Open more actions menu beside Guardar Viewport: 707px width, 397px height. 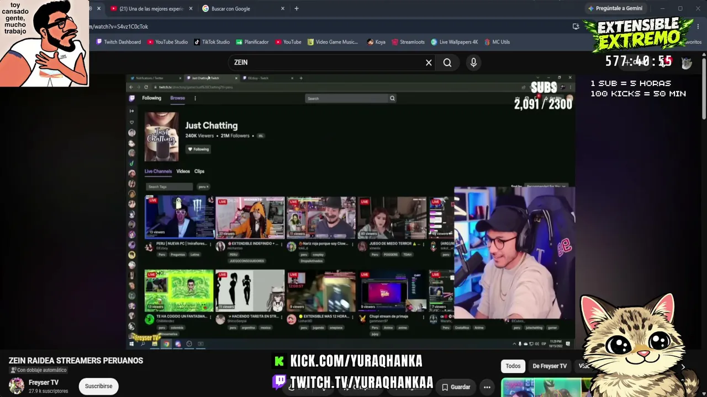point(487,387)
